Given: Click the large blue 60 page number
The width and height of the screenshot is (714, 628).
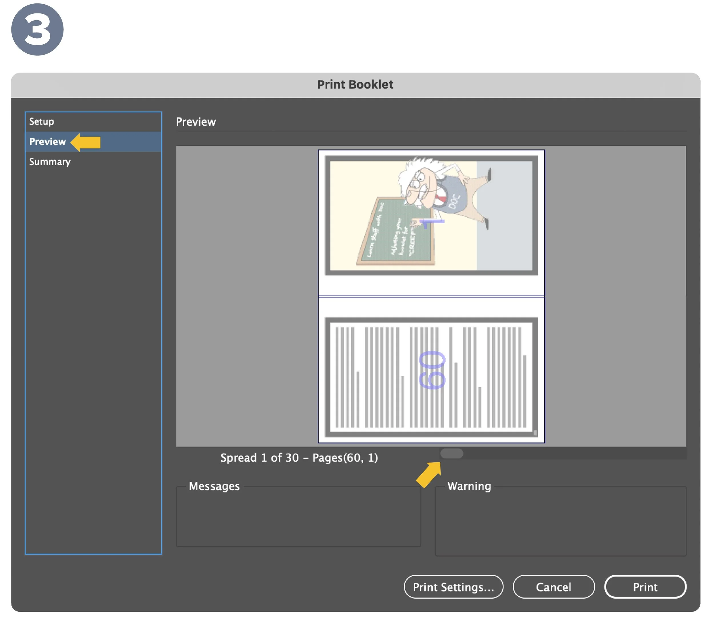Looking at the screenshot, I should coord(432,370).
